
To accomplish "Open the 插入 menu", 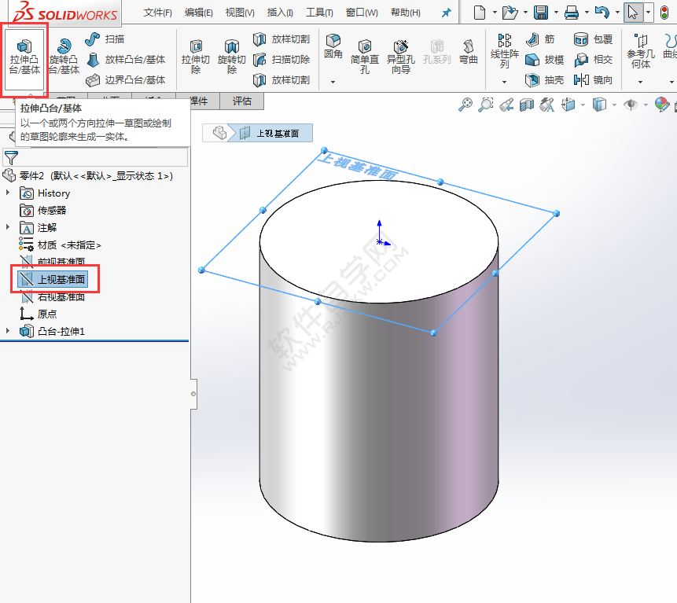I will tap(279, 12).
